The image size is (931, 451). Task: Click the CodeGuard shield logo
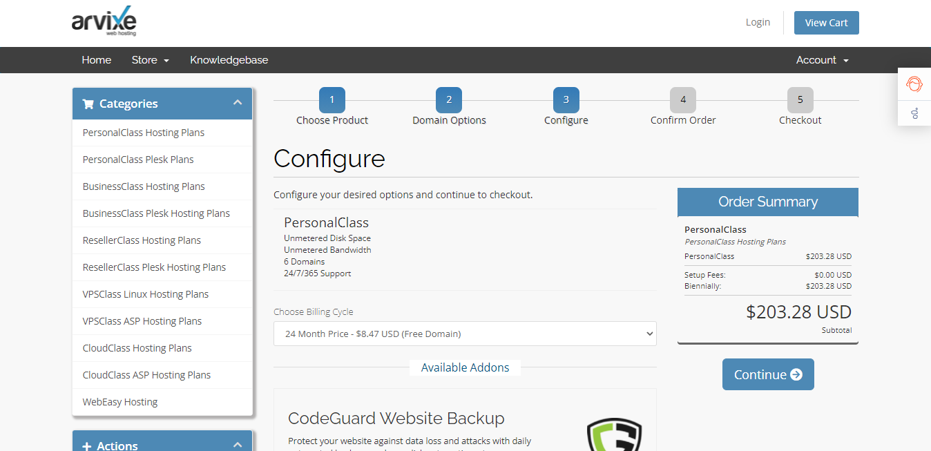(614, 435)
